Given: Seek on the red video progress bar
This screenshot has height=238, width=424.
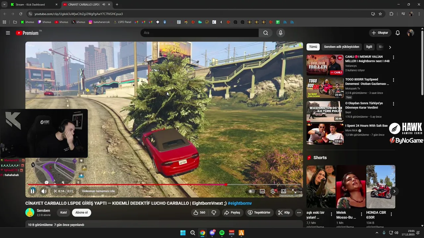Looking at the screenshot, I should tap(164, 184).
